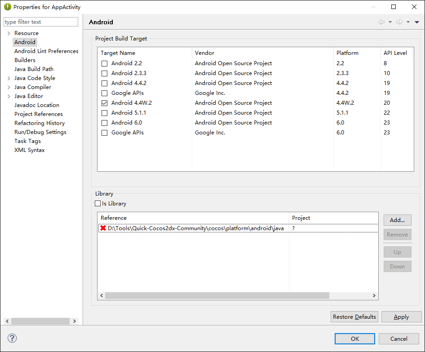This screenshot has height=352, width=425.
Task: Click the Project column header in Library
Action: tap(334, 218)
